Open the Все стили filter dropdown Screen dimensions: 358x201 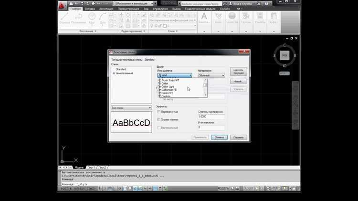pyautogui.click(x=131, y=108)
